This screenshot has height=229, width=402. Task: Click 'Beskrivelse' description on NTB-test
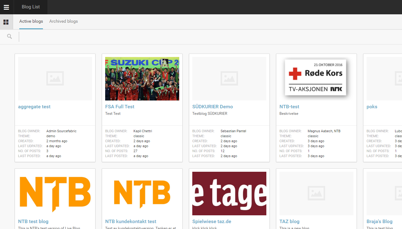point(289,114)
